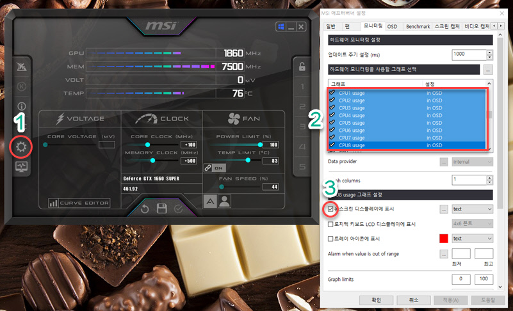Confirm with the 확인 button
Image resolution: width=513 pixels, height=311 pixels.
(x=376, y=300)
